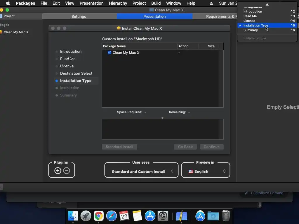Click the installer package icon in preview title
The image size is (299, 224).
tap(119, 28)
